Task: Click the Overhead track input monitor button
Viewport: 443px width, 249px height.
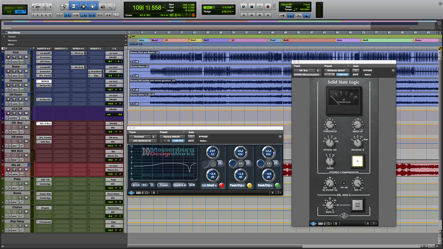Action: (x=14, y=85)
